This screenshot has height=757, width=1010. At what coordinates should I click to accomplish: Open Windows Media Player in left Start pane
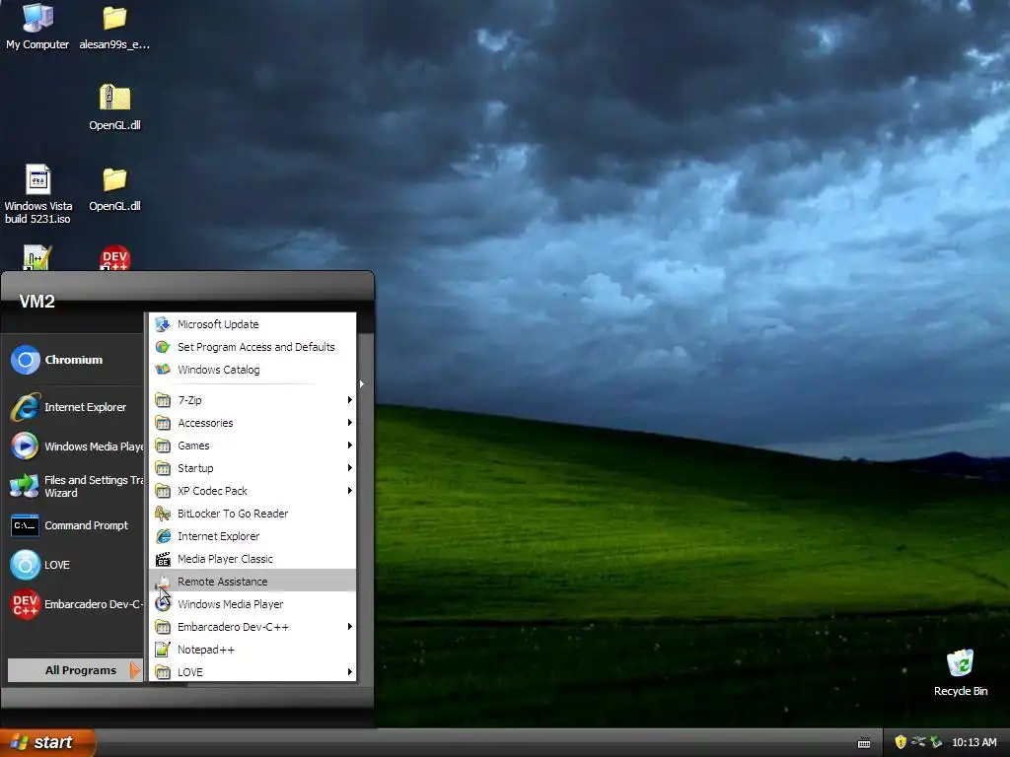pos(74,447)
